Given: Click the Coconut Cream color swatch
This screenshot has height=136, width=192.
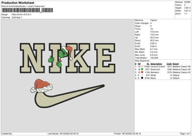Looking at the screenshot, I should coord(142,66).
